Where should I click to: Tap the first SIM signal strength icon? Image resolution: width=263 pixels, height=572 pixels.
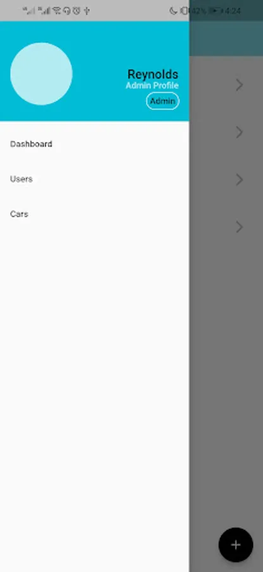click(29, 11)
